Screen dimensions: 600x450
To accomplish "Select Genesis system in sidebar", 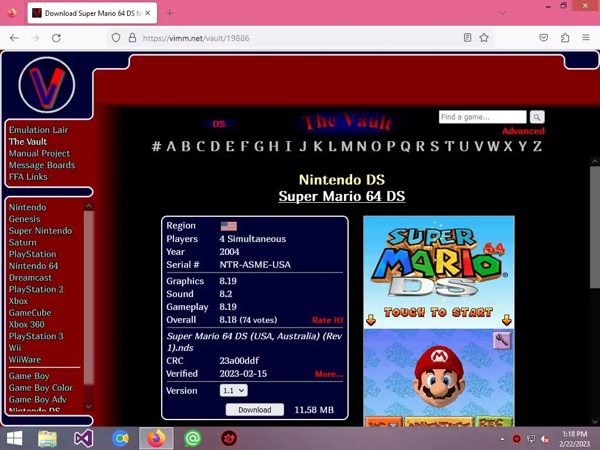I will (25, 219).
